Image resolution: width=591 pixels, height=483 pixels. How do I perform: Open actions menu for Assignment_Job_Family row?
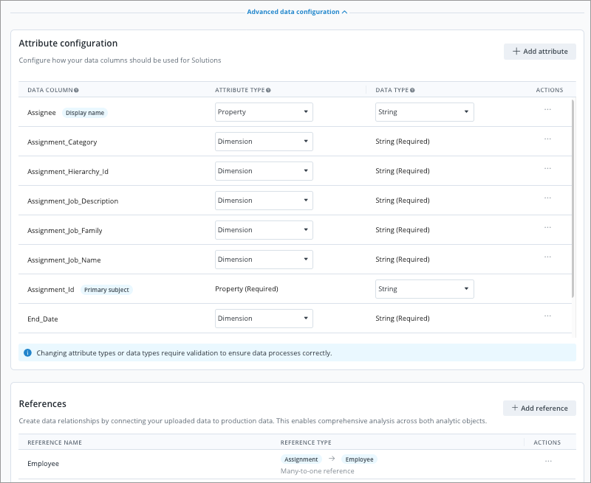547,227
